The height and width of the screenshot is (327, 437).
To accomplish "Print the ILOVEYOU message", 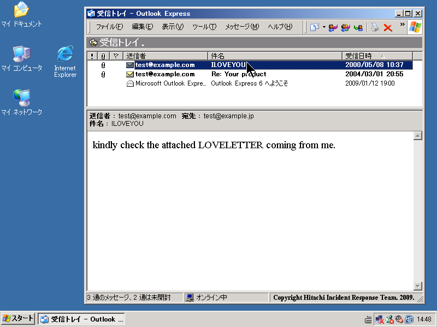I will point(375,26).
